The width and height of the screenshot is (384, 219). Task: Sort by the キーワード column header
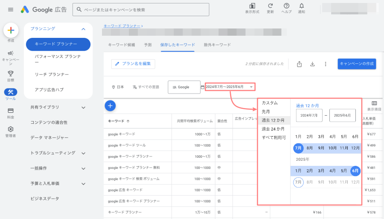119,121
